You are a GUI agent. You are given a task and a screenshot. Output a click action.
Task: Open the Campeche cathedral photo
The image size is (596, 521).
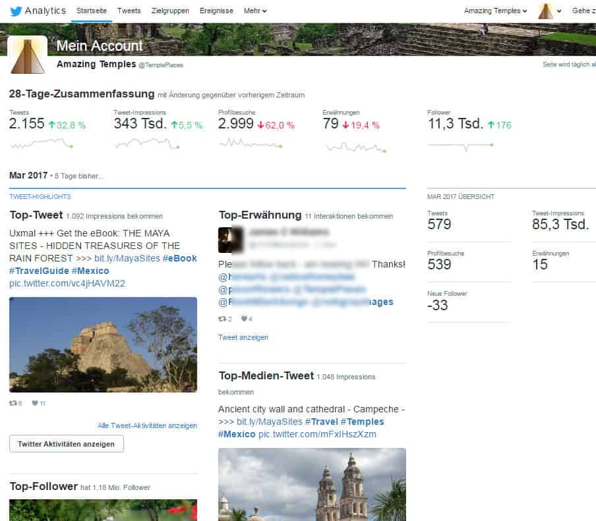point(312,484)
